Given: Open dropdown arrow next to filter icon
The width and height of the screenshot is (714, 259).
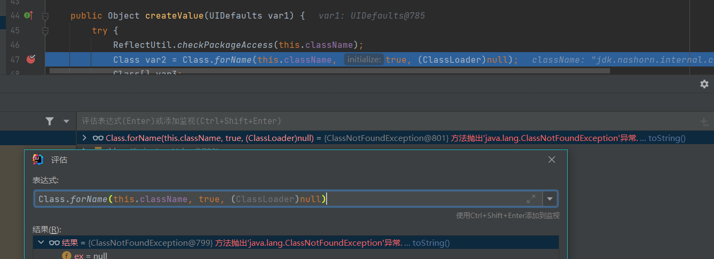Looking at the screenshot, I should pyautogui.click(x=66, y=121).
